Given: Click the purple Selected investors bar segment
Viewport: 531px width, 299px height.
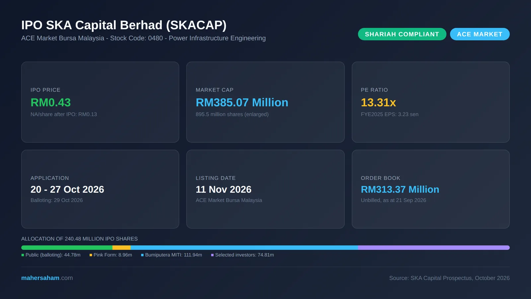Looking at the screenshot, I should point(434,248).
